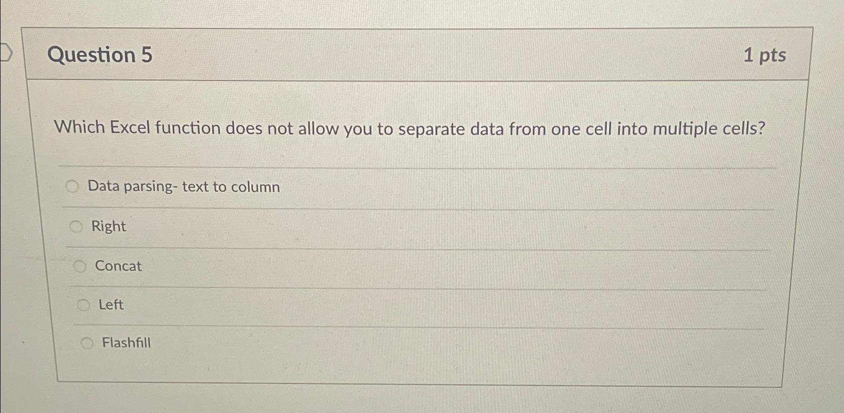The image size is (844, 413).
Task: Select the 'Right' answer option
Action: coord(77,226)
